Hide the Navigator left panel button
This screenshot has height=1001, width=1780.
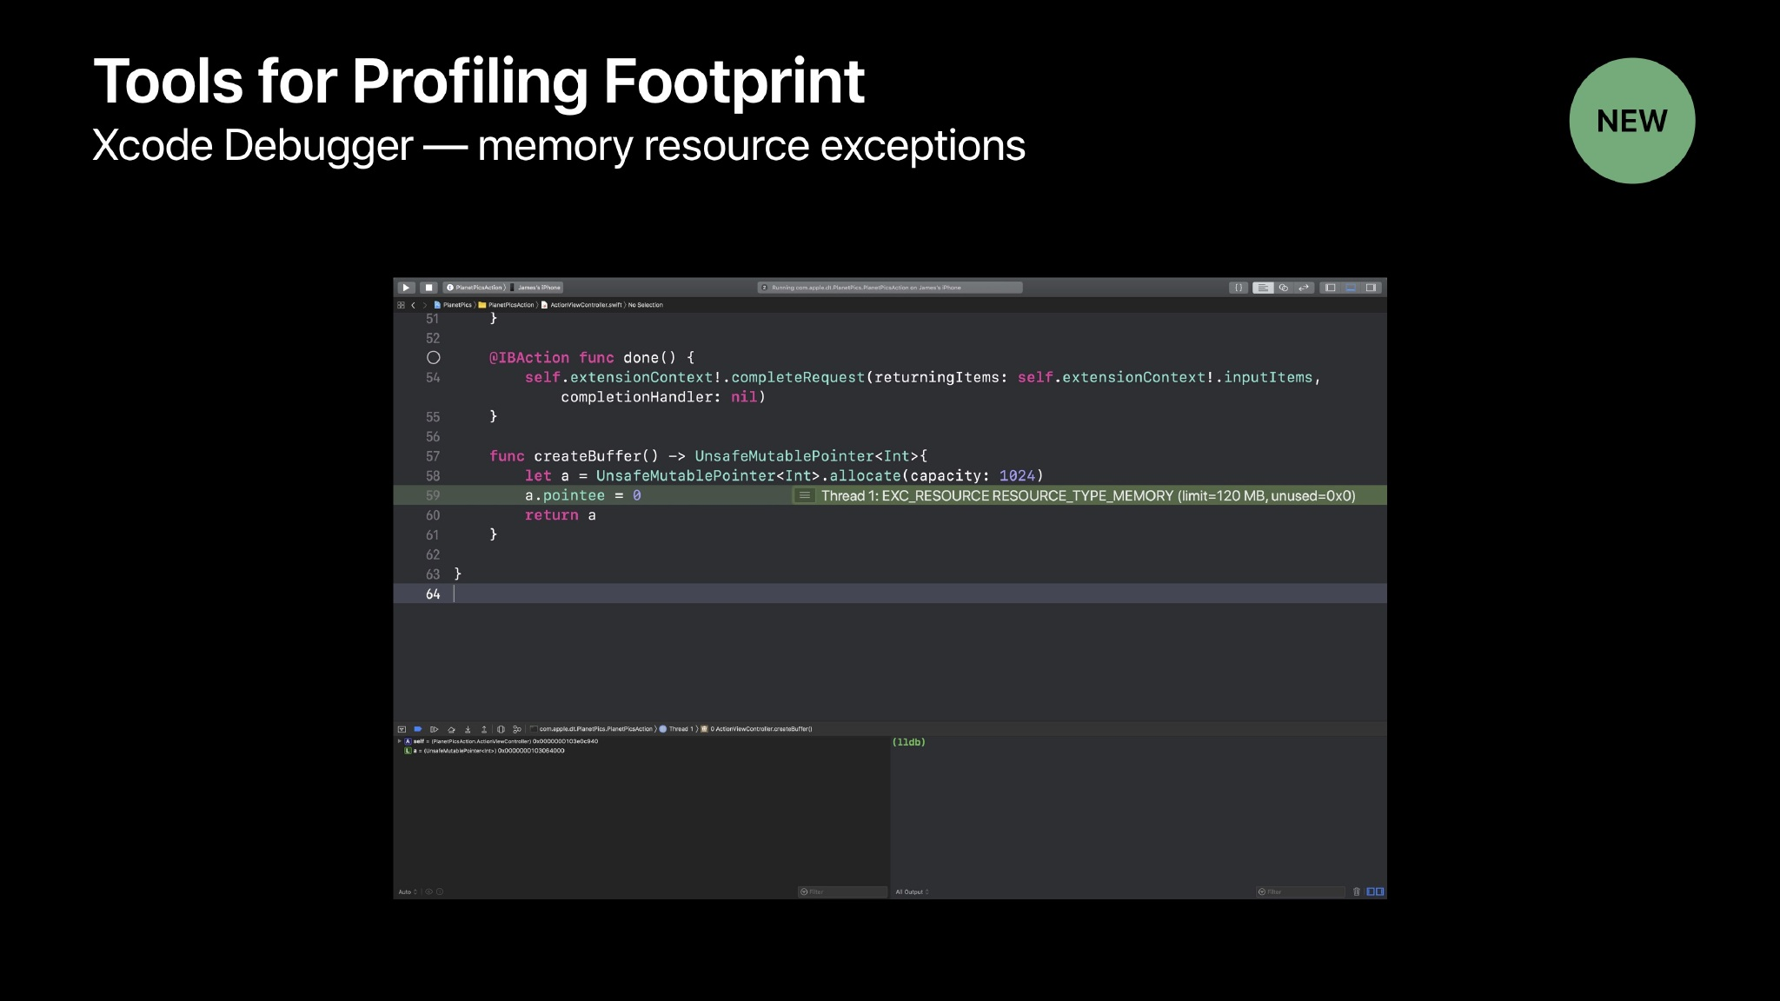pyautogui.click(x=1330, y=288)
